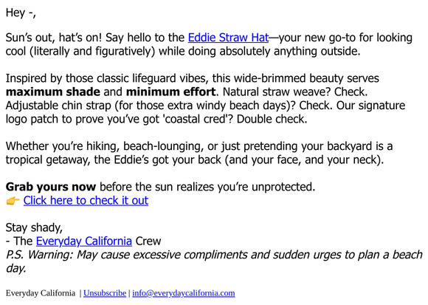The height and width of the screenshot is (305, 428).
Task: Click the Unsubscribe link in footer
Action: tap(105, 293)
